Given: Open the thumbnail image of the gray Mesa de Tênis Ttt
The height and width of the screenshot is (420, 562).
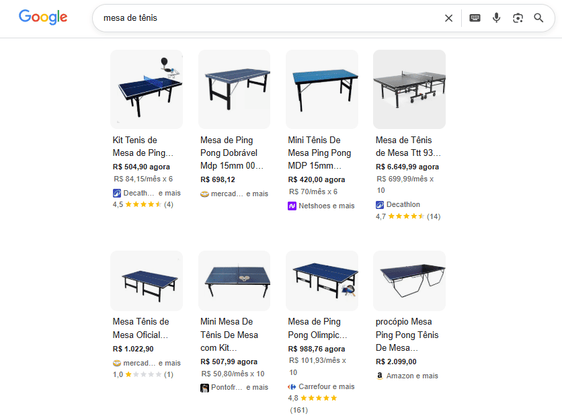Looking at the screenshot, I should 409,89.
